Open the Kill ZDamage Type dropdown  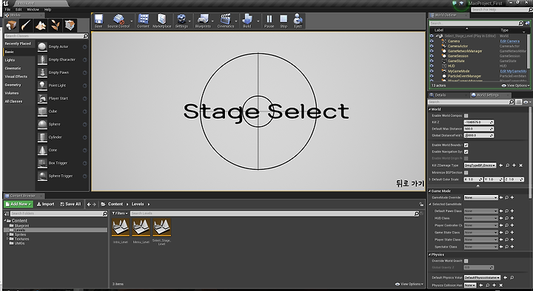click(480, 165)
